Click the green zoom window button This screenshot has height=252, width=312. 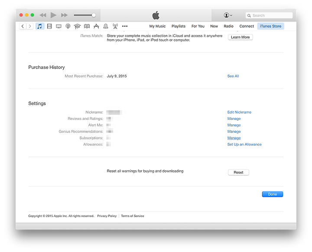click(32, 15)
